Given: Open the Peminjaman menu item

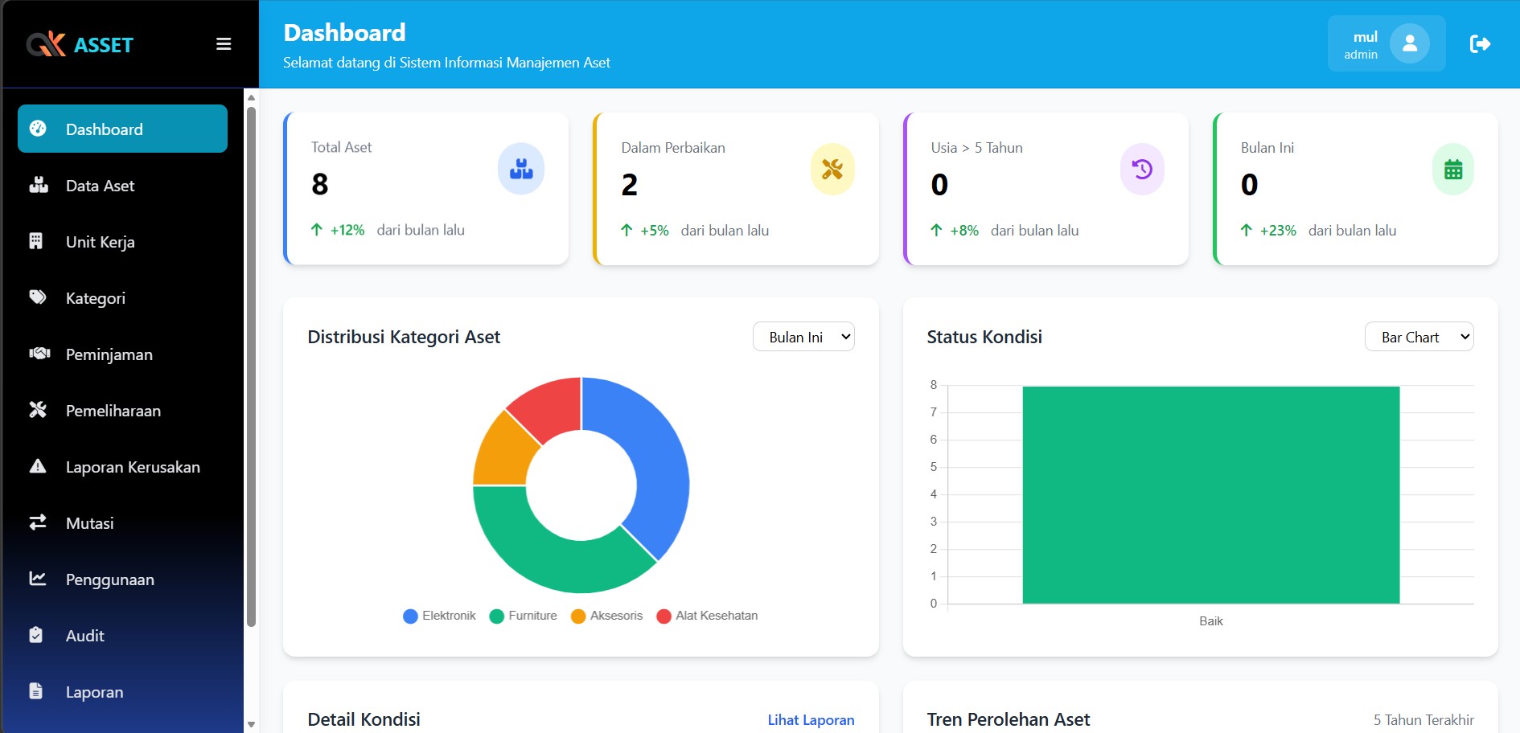Looking at the screenshot, I should pos(109,354).
